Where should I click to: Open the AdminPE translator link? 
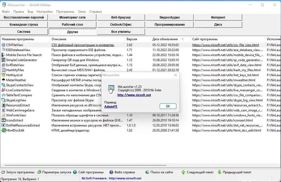(111, 107)
